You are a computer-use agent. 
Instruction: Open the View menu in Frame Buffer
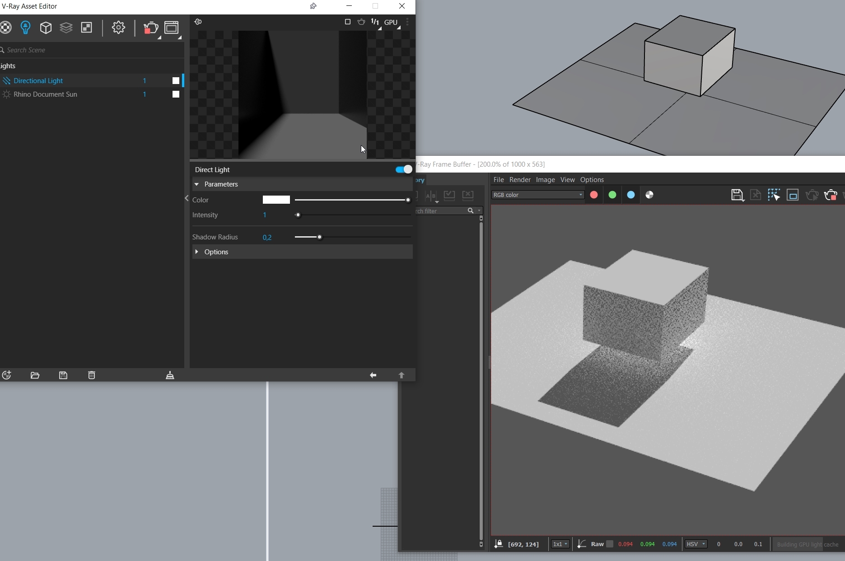(567, 180)
